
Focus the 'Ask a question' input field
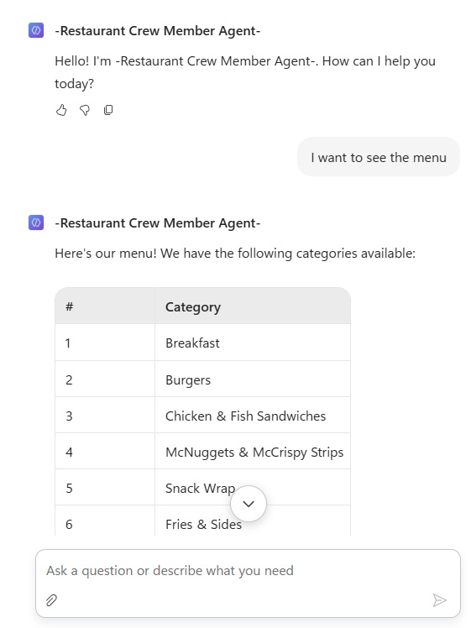[x=248, y=570]
